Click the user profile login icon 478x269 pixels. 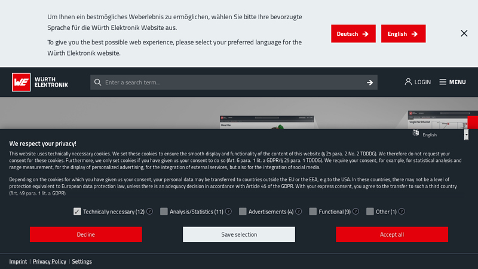pyautogui.click(x=408, y=82)
